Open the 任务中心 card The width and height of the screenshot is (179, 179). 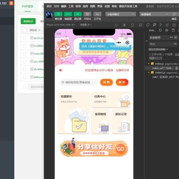[111, 100]
